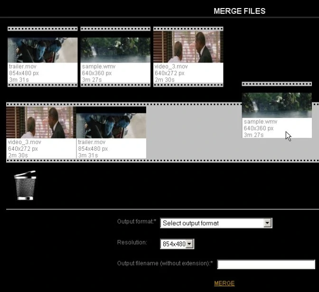This screenshot has height=292, width=319.
Task: Select video_3.mov thumbnail in top file row
Action: click(x=188, y=47)
